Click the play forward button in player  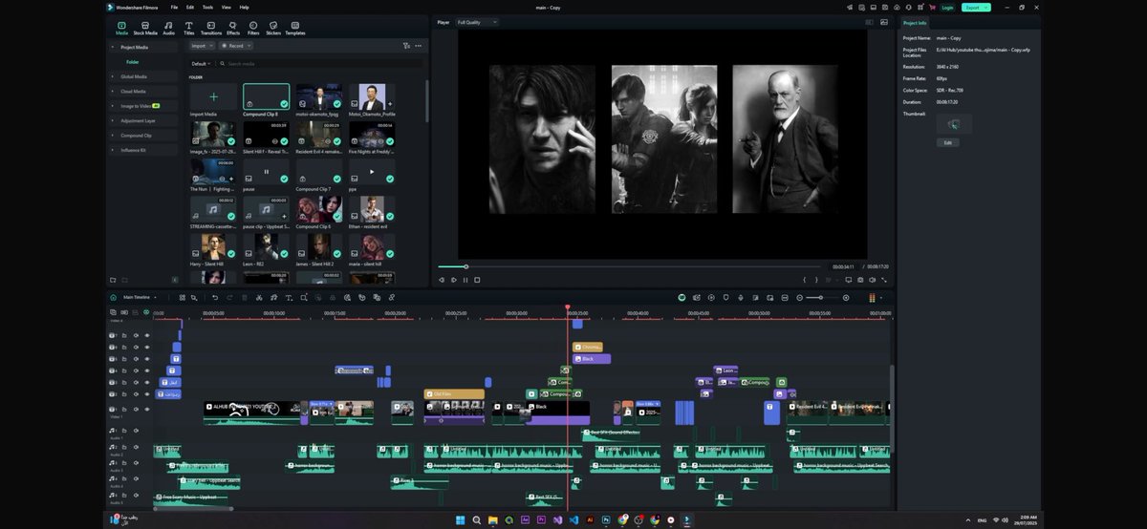tap(453, 280)
